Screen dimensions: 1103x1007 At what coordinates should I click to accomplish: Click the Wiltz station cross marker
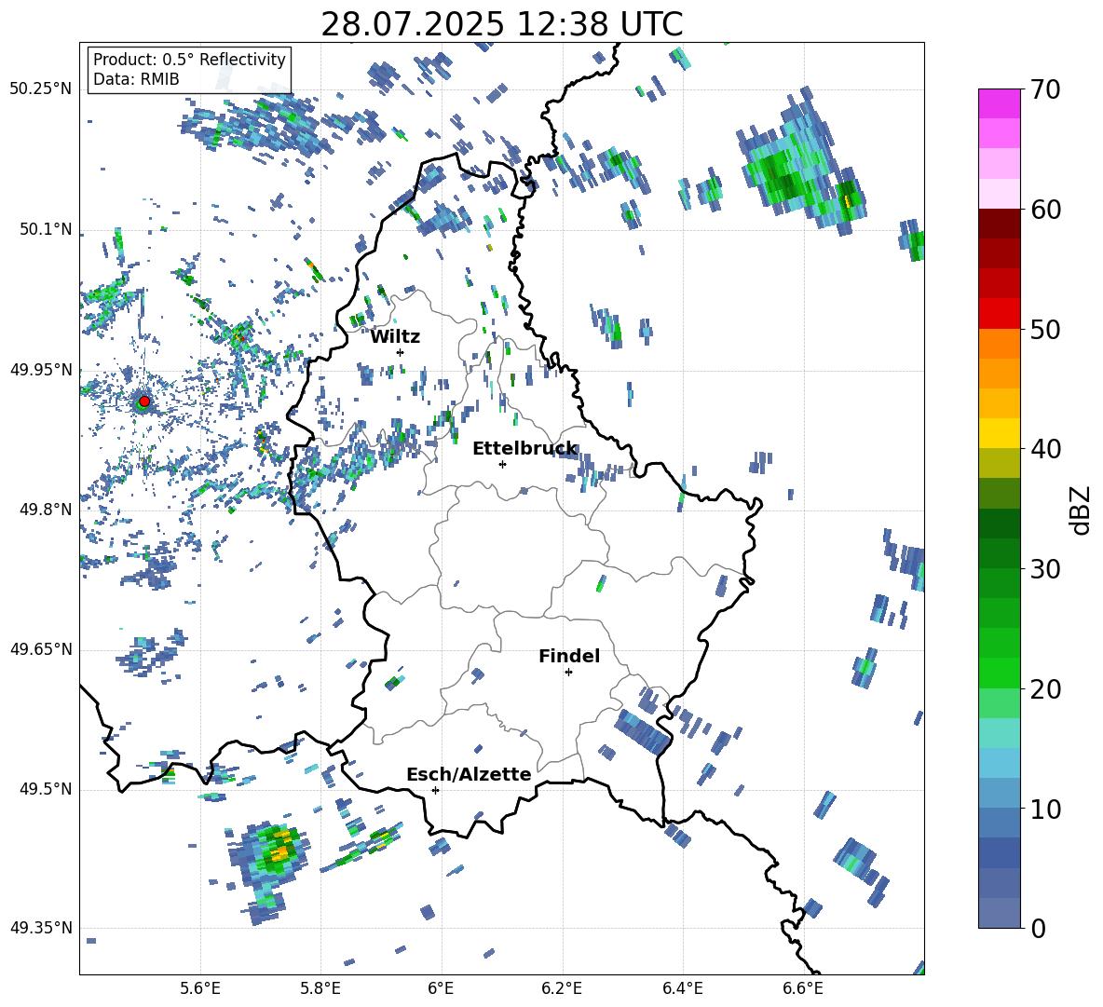click(x=401, y=352)
